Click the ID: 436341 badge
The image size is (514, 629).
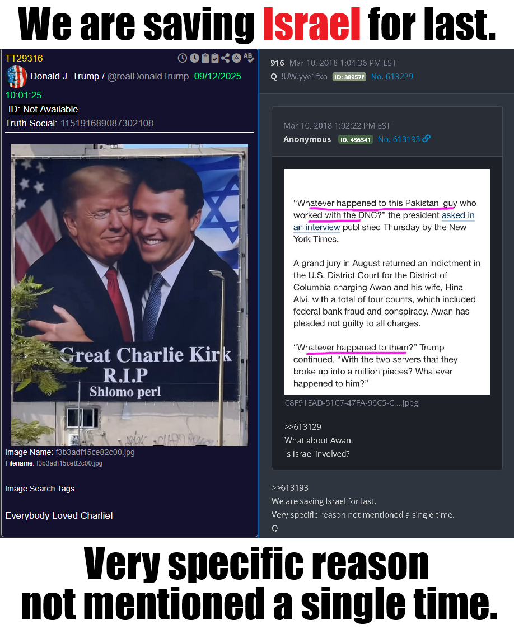[356, 139]
